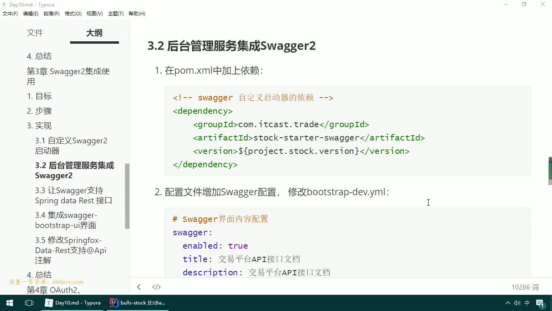Place cursor in heading 3.2 后台管理服务集成Swagger2
Viewport: 552px width, 311px height.
pyautogui.click(x=231, y=46)
